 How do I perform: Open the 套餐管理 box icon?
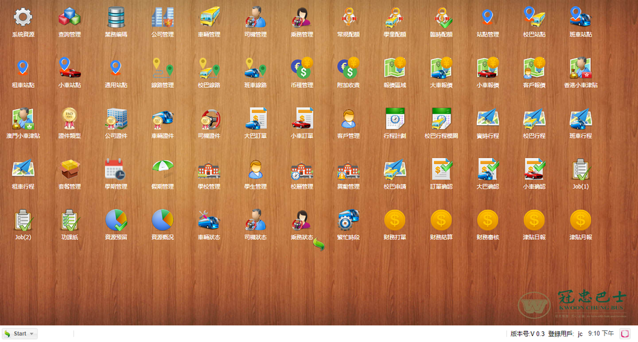coord(69,170)
